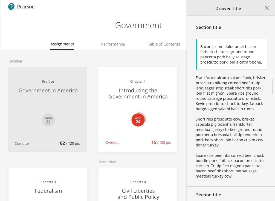Click the Government course title

click(138, 25)
